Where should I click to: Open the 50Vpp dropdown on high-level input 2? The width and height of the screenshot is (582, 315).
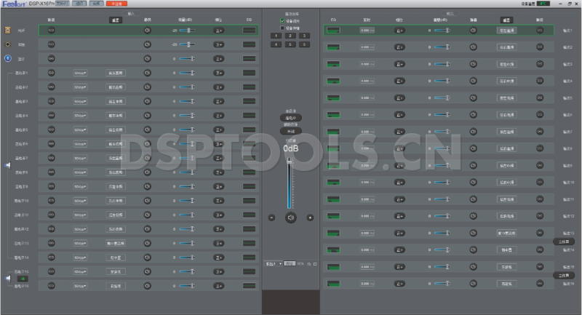point(79,87)
